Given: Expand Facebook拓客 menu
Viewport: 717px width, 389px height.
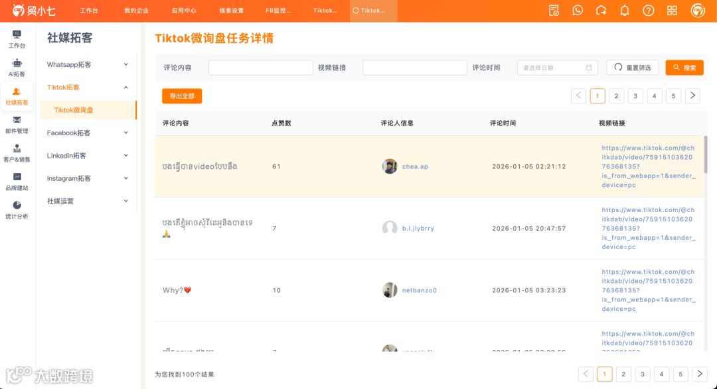Looking at the screenshot, I should point(88,133).
